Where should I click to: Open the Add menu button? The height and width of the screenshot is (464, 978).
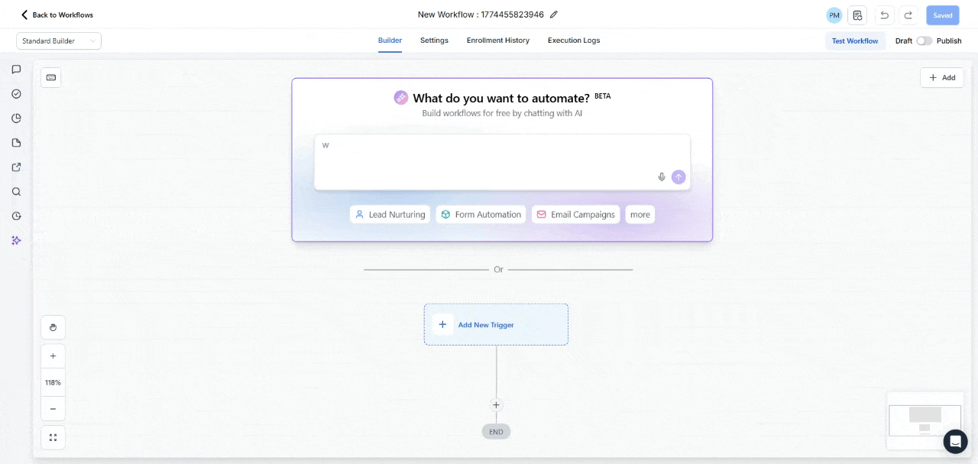point(942,77)
